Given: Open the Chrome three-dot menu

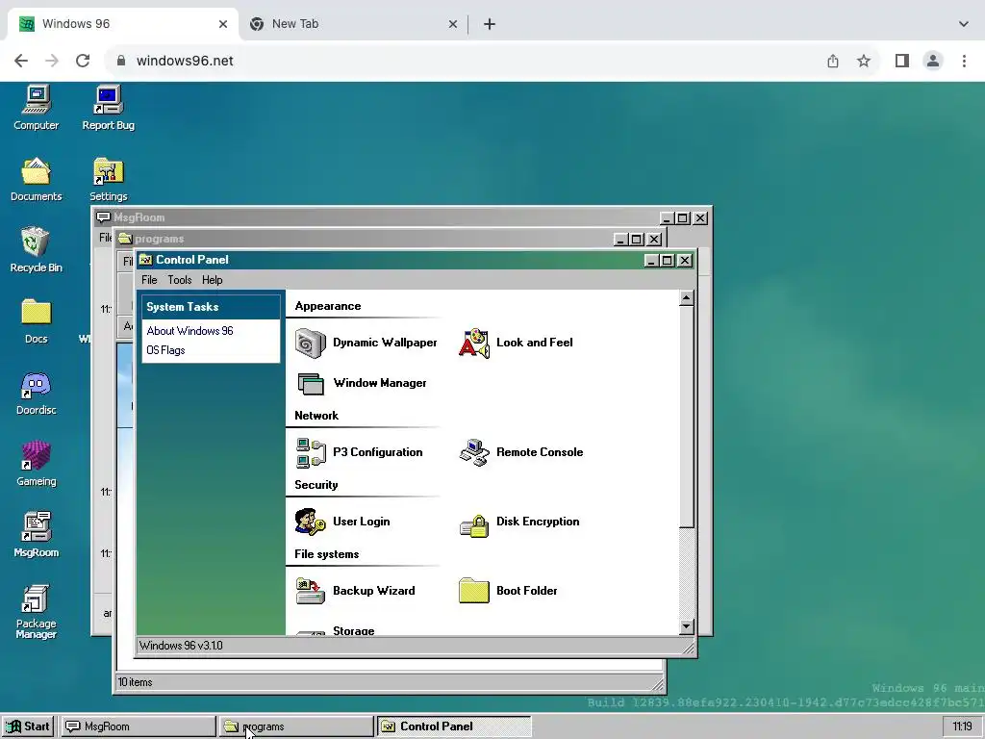Looking at the screenshot, I should pos(964,61).
